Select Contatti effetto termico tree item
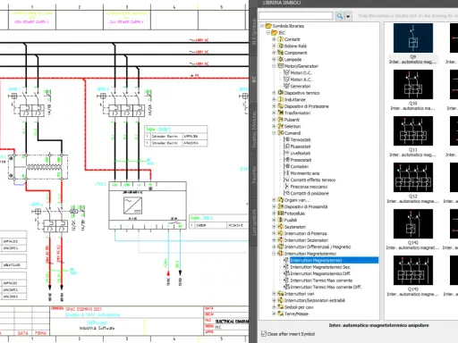Viewport: 458px width, 343px height. (x=313, y=180)
